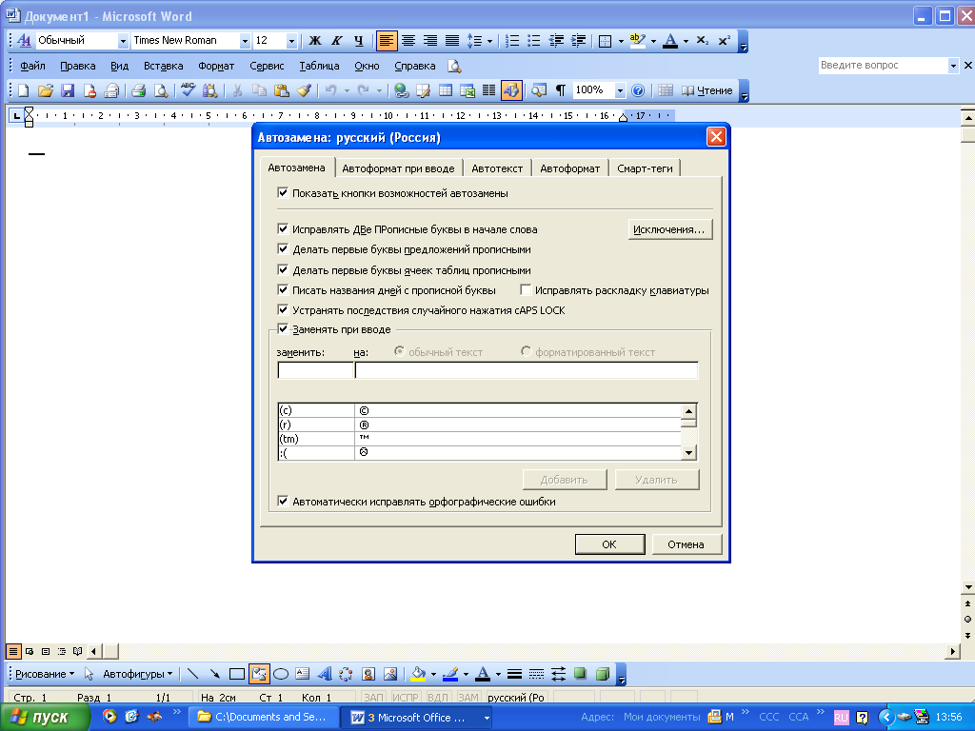Open the Формат menu
The width and height of the screenshot is (975, 731).
click(216, 66)
